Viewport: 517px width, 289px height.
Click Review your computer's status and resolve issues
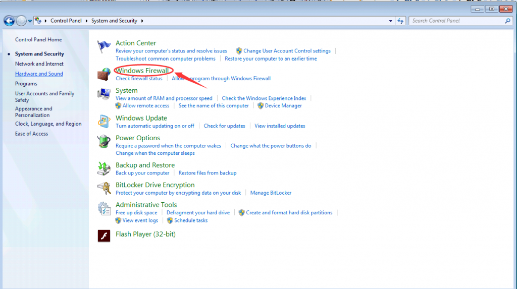171,51
